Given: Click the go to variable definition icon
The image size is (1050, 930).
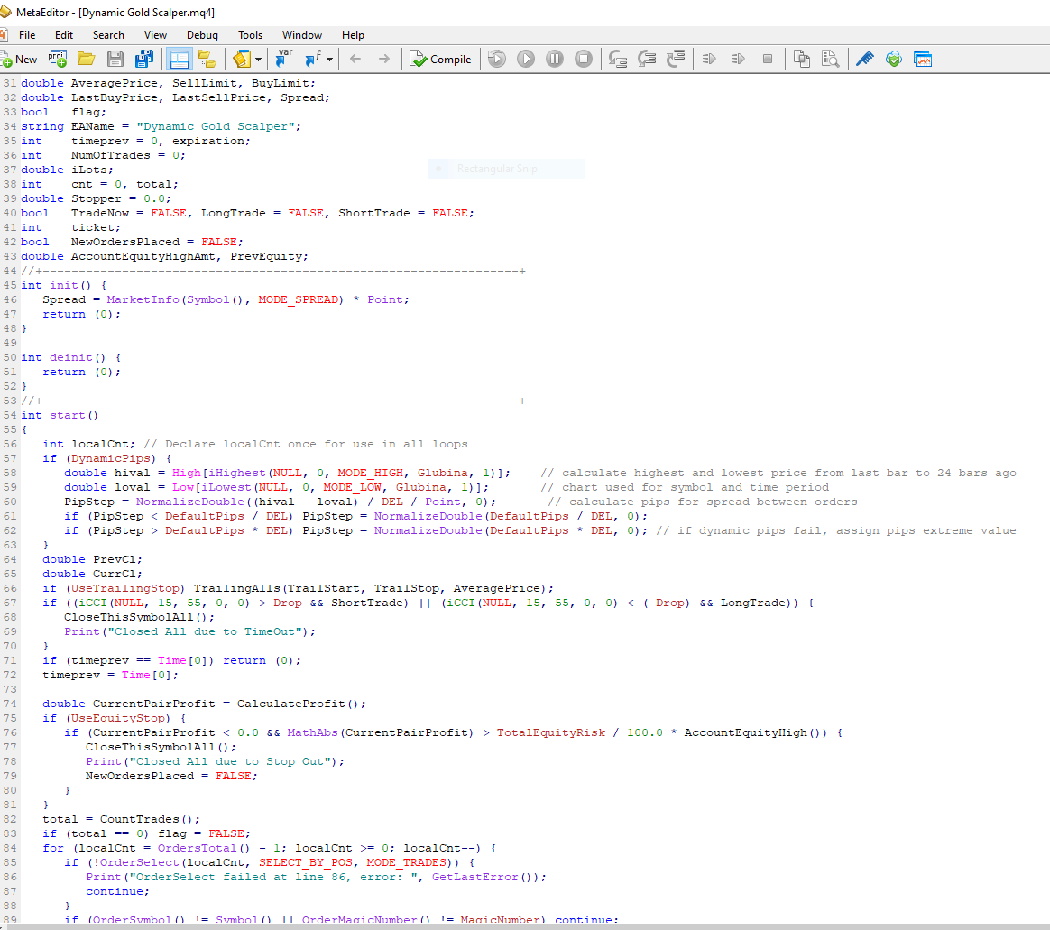Looking at the screenshot, I should coord(285,60).
